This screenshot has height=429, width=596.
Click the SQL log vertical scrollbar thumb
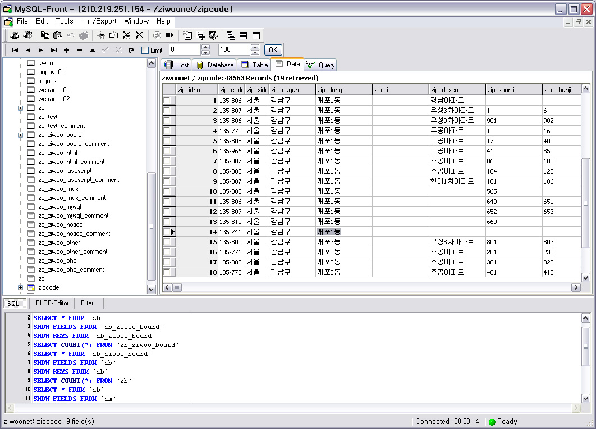pyautogui.click(x=586, y=347)
